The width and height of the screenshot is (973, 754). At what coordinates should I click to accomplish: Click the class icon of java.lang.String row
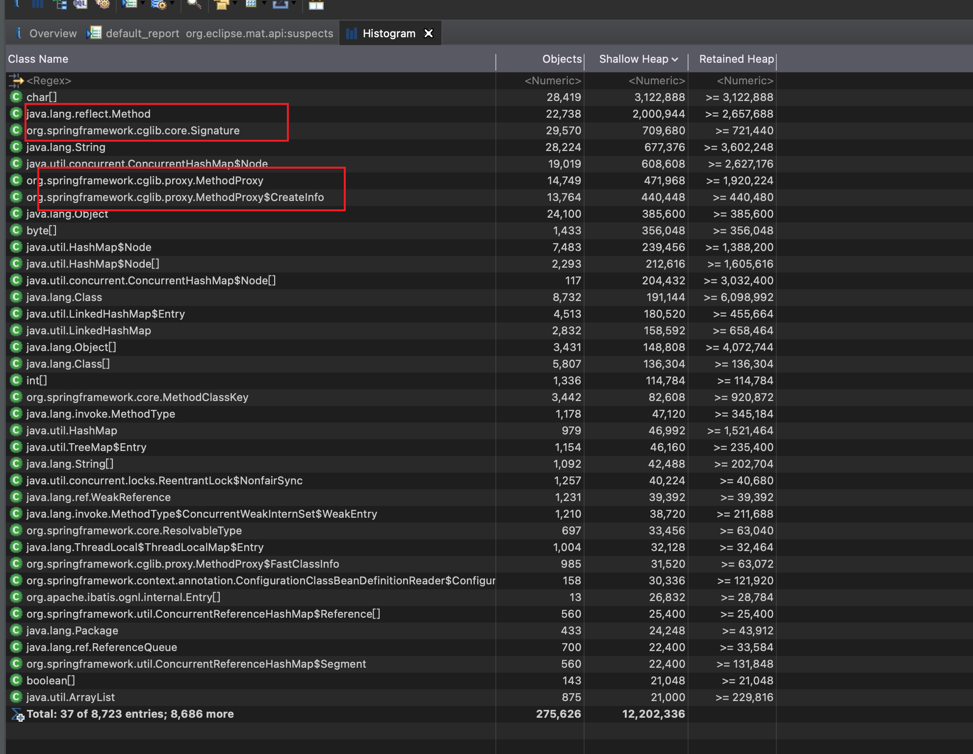[16, 147]
